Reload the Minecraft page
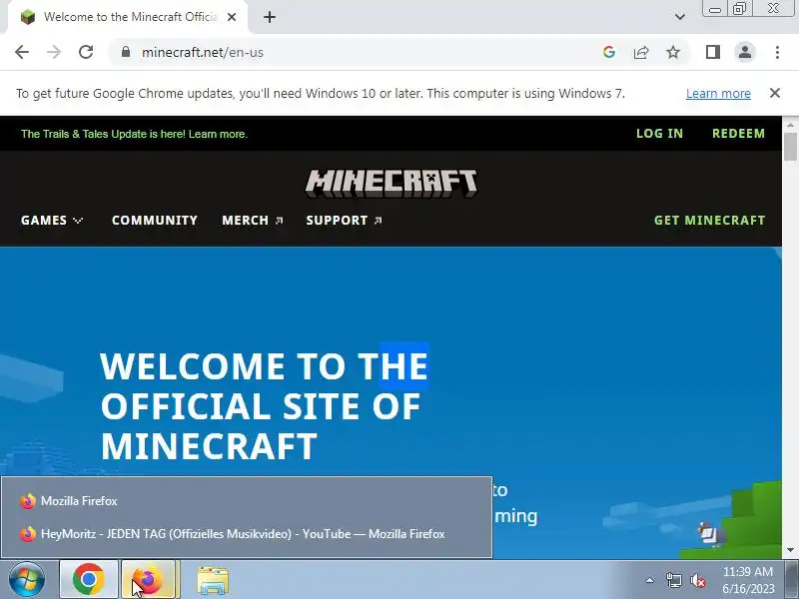This screenshot has height=599, width=799. point(86,52)
